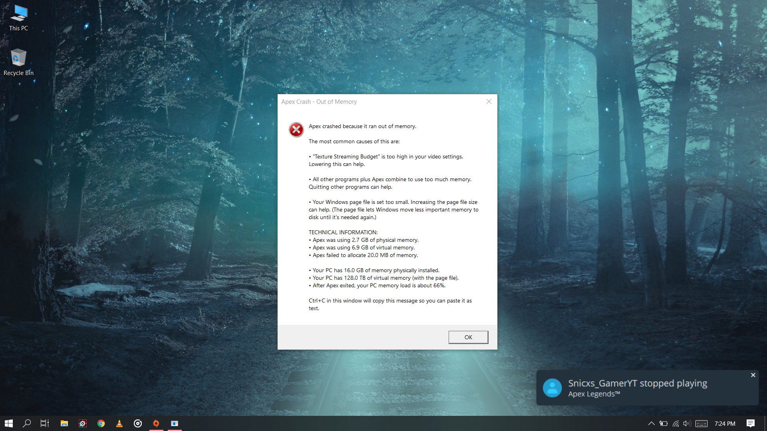The height and width of the screenshot is (431, 767).
Task: Click Show desktop at the taskbar edge
Action: pyautogui.click(x=765, y=423)
